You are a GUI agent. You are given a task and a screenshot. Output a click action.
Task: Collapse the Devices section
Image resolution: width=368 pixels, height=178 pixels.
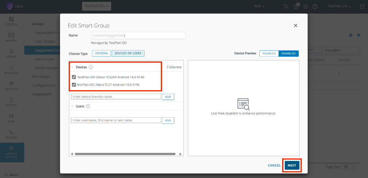point(72,67)
